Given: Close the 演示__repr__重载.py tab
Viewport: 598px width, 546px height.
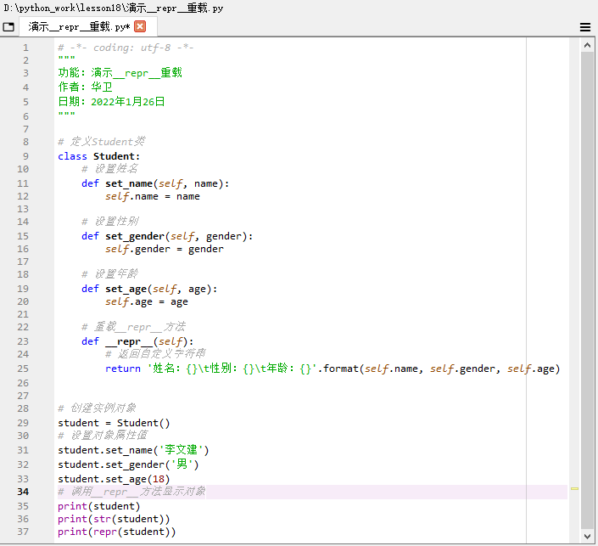Looking at the screenshot, I should click(x=140, y=26).
